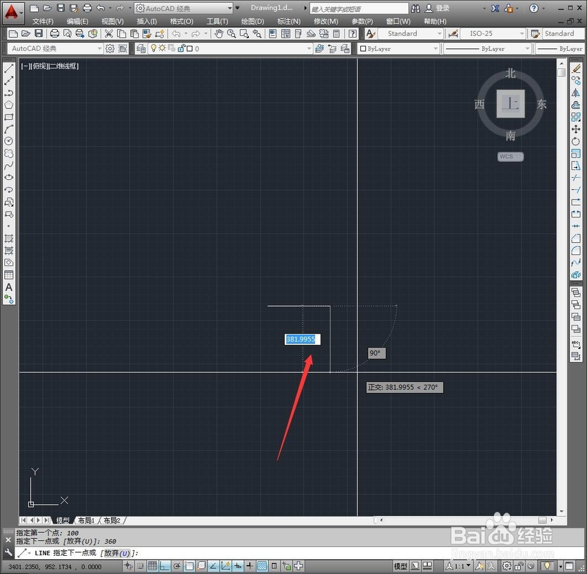
Task: Click the layer 0 color swatch
Action: (x=190, y=49)
